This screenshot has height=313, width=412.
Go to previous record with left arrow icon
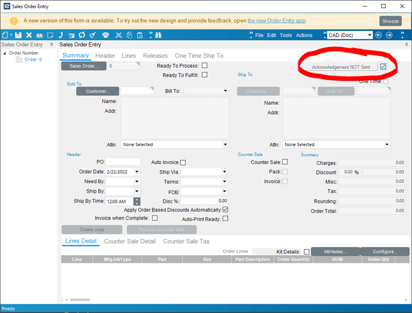click(x=378, y=35)
